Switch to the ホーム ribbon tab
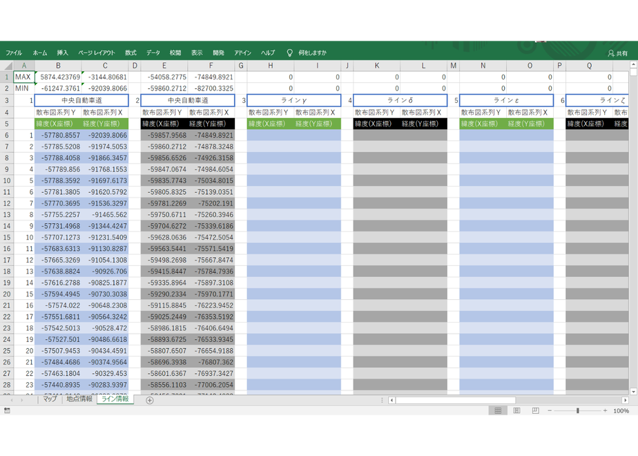Screen dimensions: 638x456 [x=40, y=53]
